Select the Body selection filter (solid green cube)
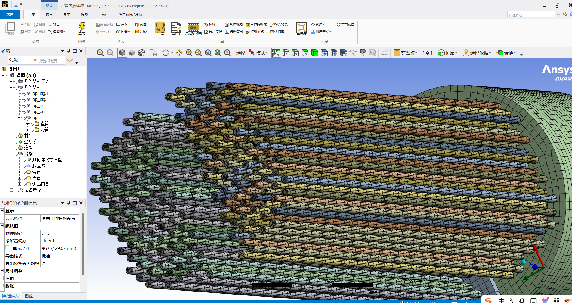The image size is (572, 303). [315, 53]
